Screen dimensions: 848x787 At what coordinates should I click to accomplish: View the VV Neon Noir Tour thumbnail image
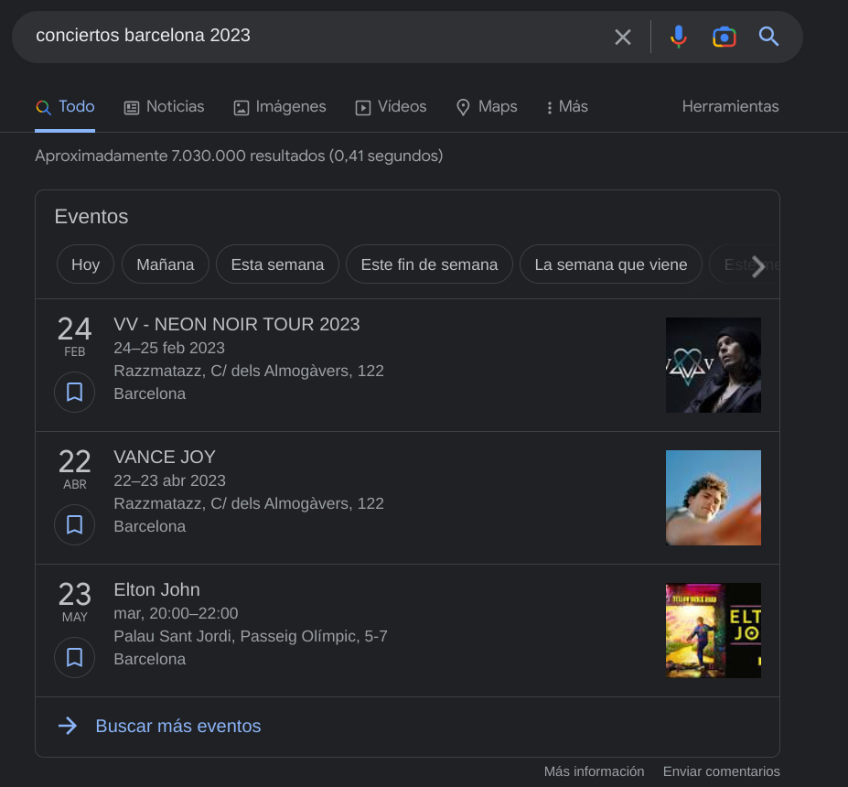[x=714, y=365]
